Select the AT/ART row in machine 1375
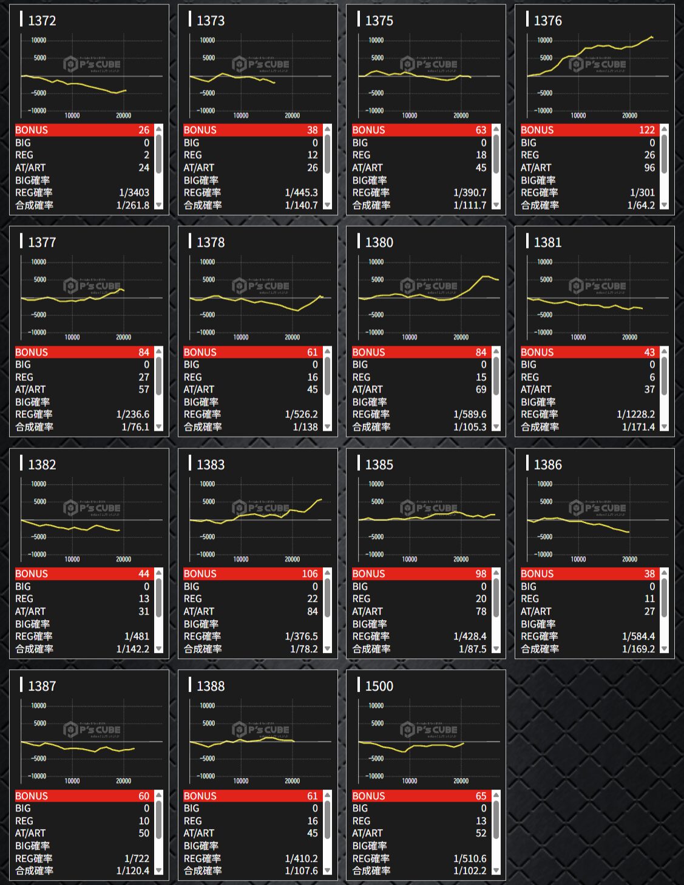This screenshot has width=684, height=885. 419,168
